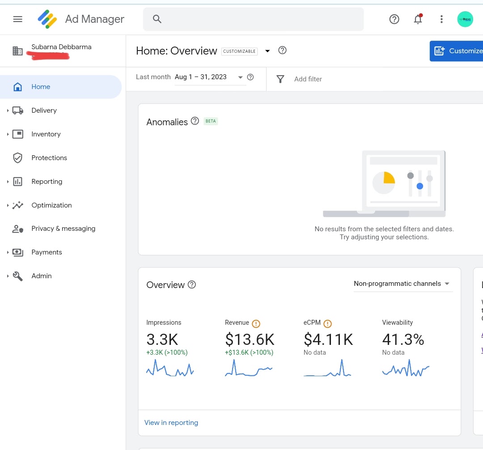Click the warning icon beside eCPM
The height and width of the screenshot is (450, 483).
click(327, 323)
